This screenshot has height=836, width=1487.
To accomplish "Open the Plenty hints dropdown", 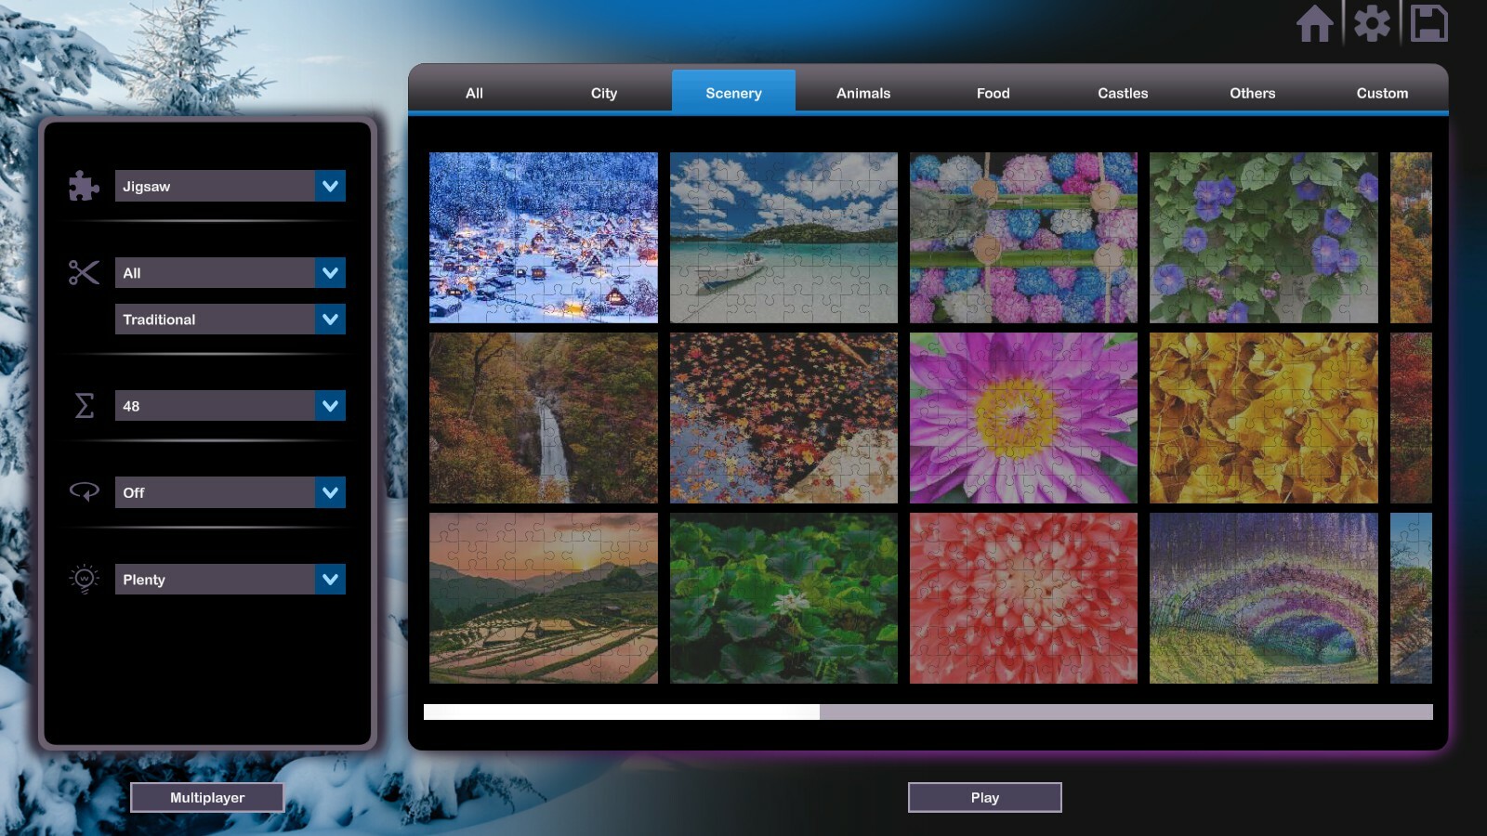I will coord(230,579).
